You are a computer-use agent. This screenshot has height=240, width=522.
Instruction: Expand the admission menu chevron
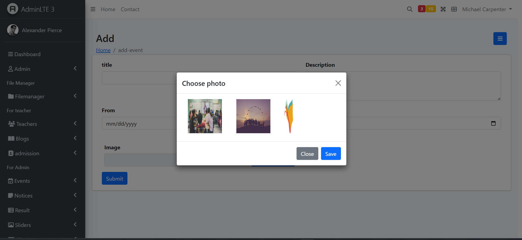click(75, 153)
